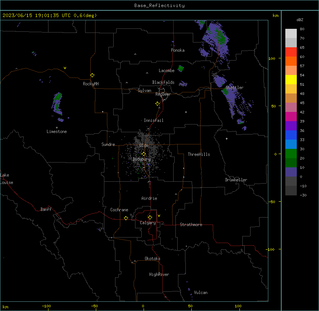Click the green-purple echo north of Limestone
319x311 pixels.
tap(57, 103)
